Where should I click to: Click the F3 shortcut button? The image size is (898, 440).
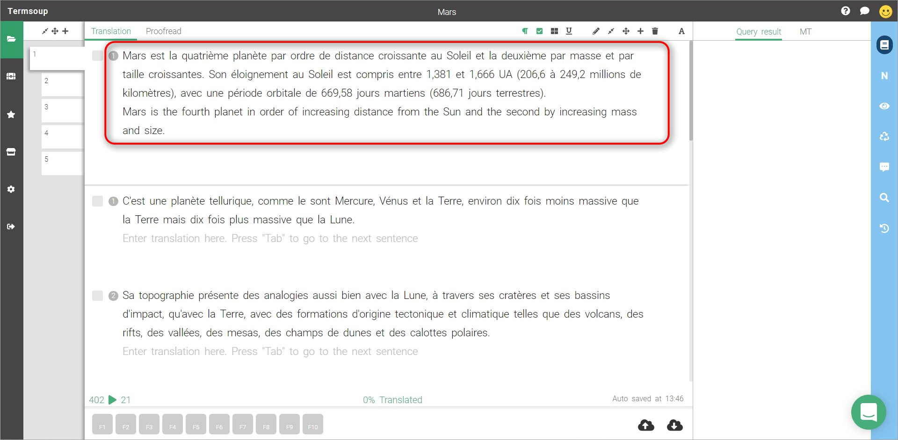(149, 424)
